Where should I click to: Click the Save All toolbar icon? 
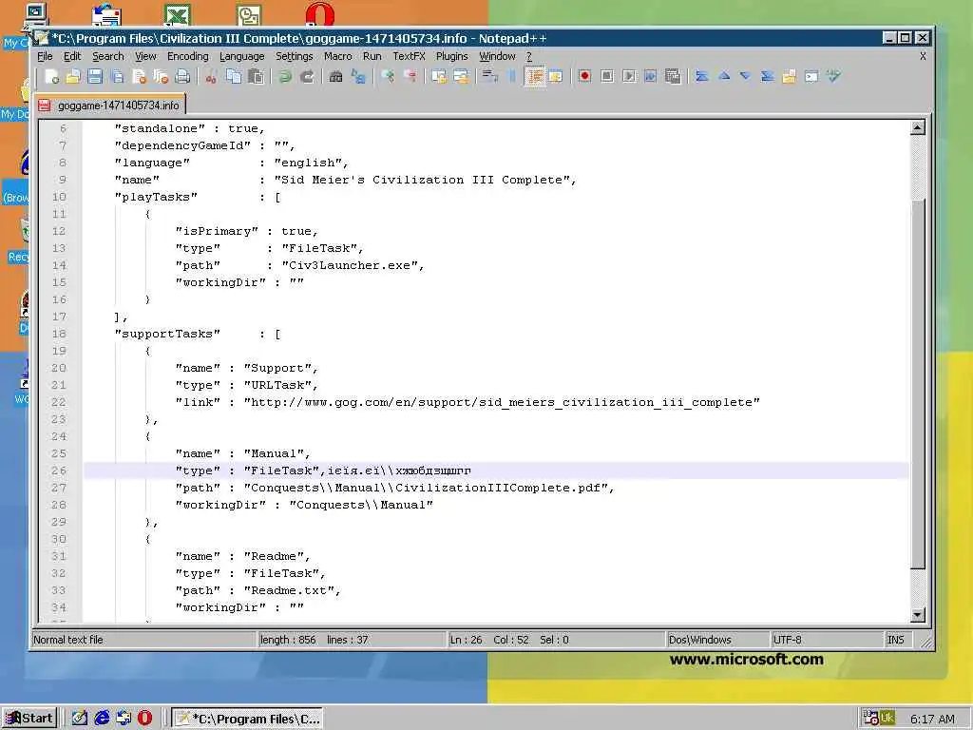(117, 76)
